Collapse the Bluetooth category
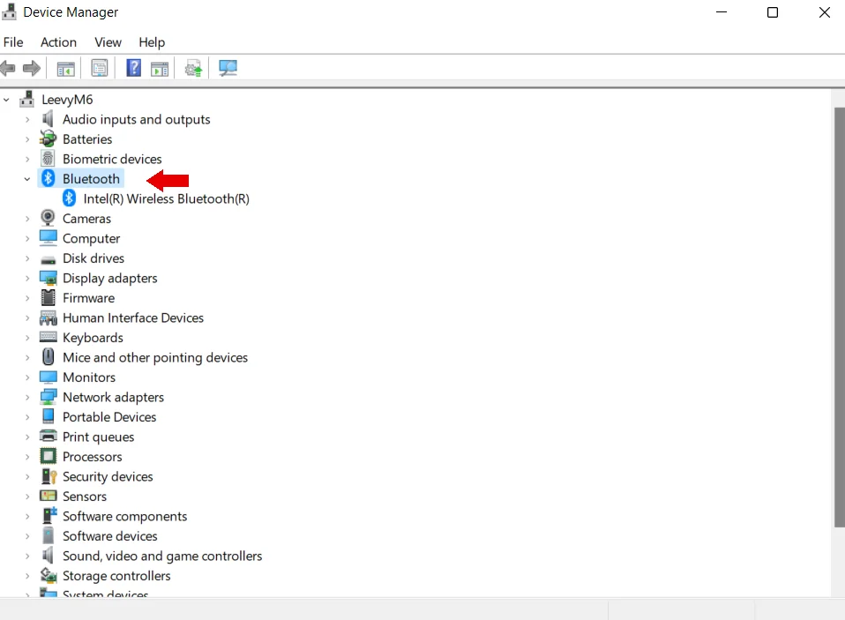The width and height of the screenshot is (845, 620). point(27,179)
